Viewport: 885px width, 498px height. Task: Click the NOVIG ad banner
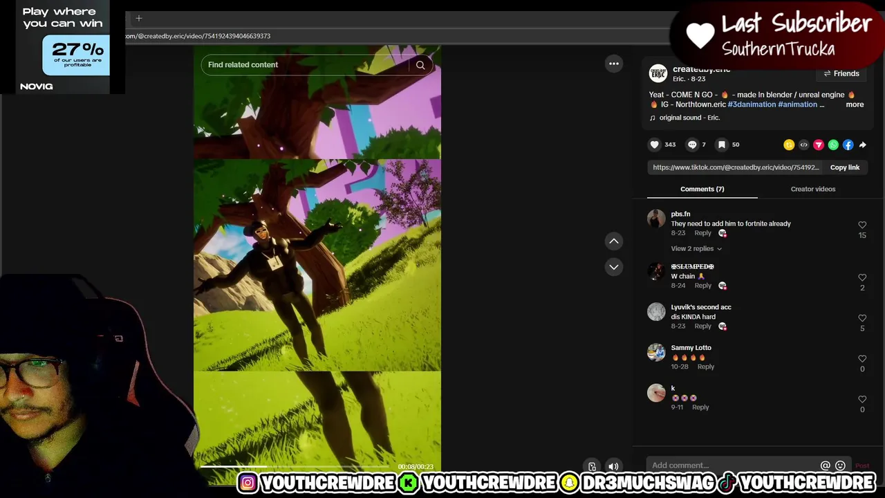coord(62,47)
